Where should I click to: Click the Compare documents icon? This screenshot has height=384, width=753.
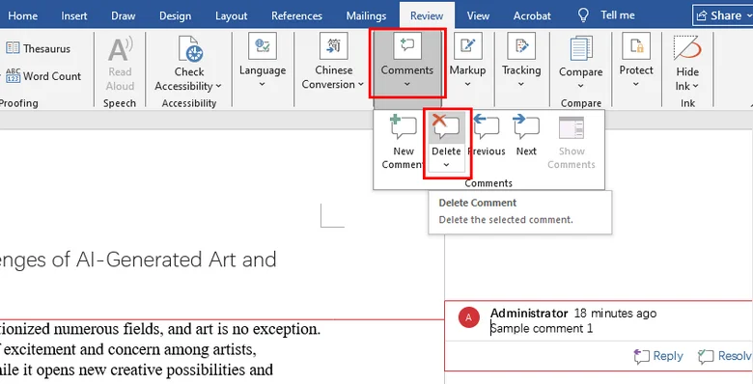(581, 49)
